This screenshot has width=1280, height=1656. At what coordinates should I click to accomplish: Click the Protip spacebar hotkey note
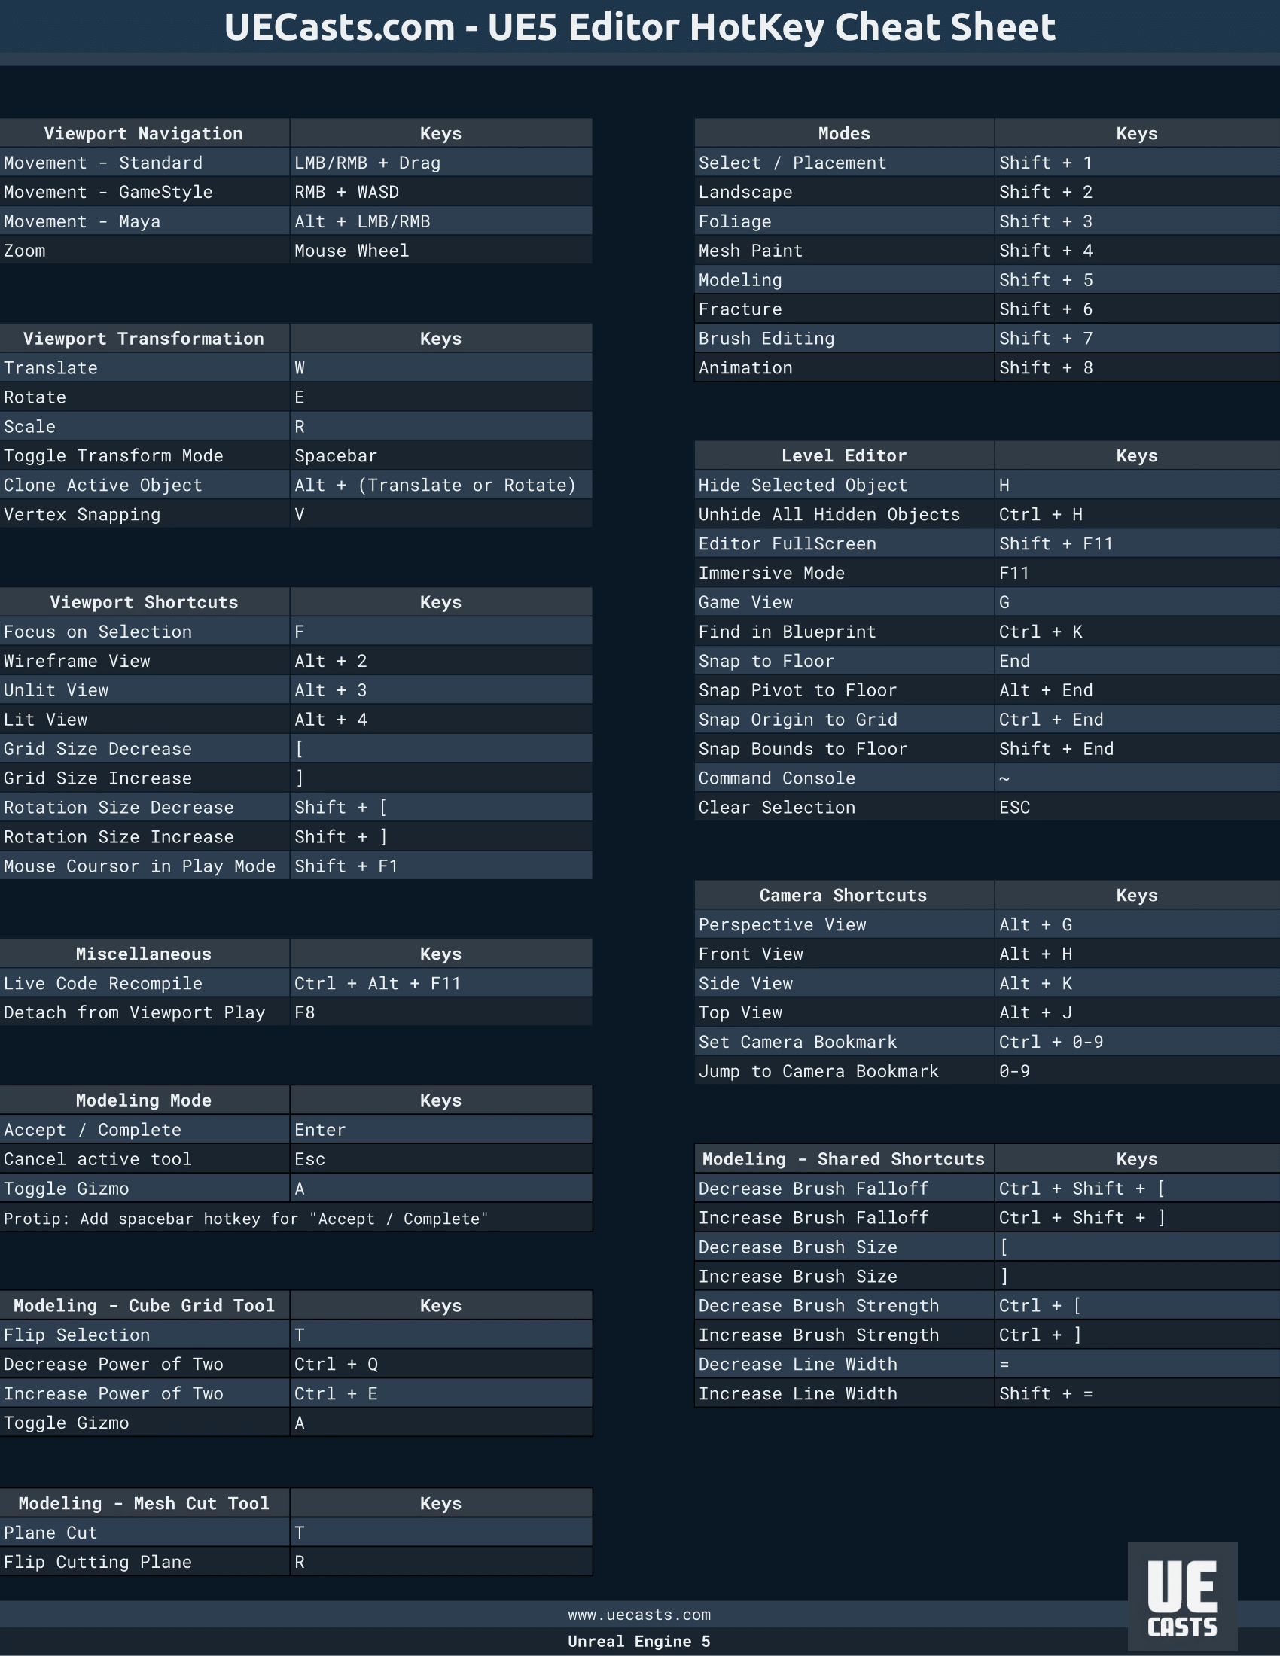coord(296,1219)
